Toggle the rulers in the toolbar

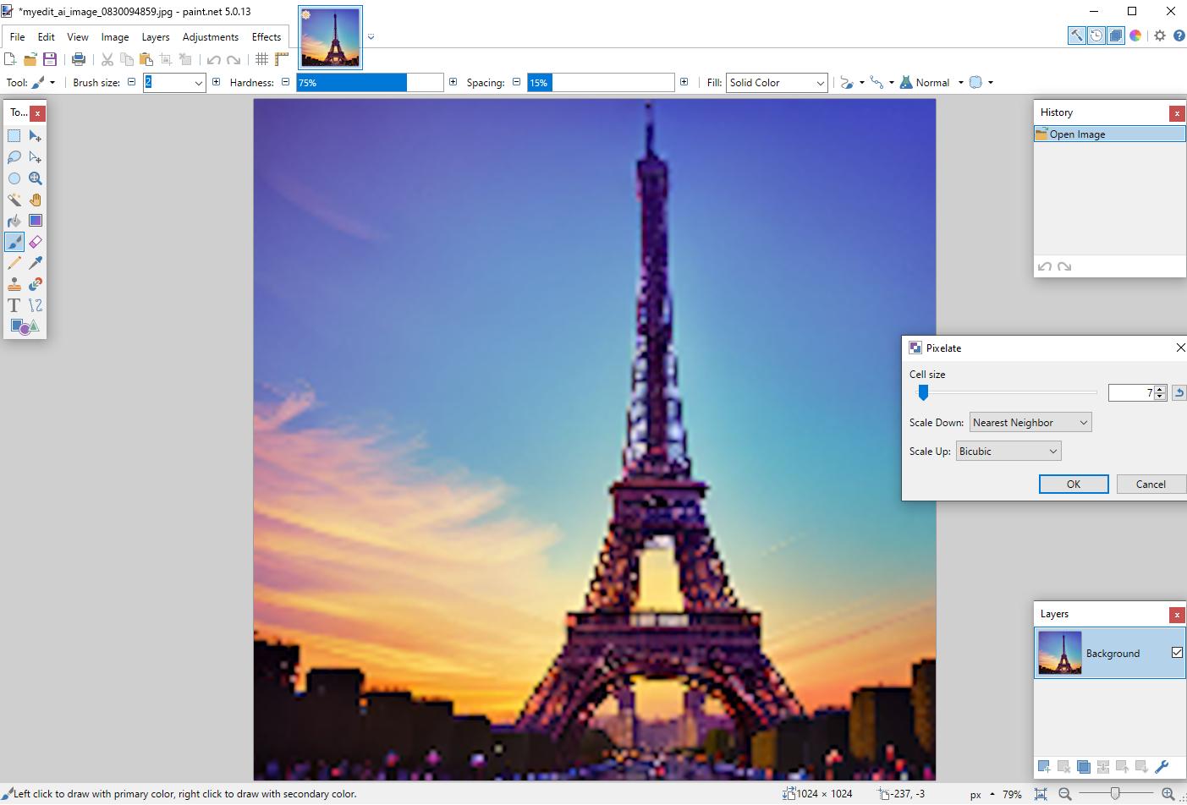(x=282, y=58)
